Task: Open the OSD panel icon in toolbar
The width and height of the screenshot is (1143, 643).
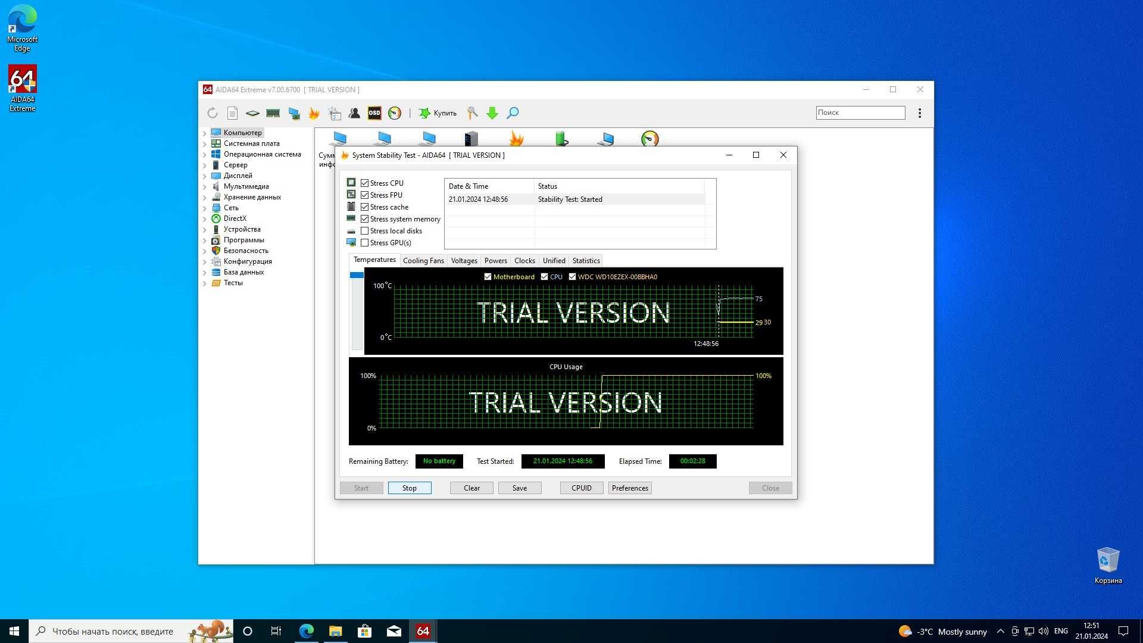Action: click(x=374, y=113)
